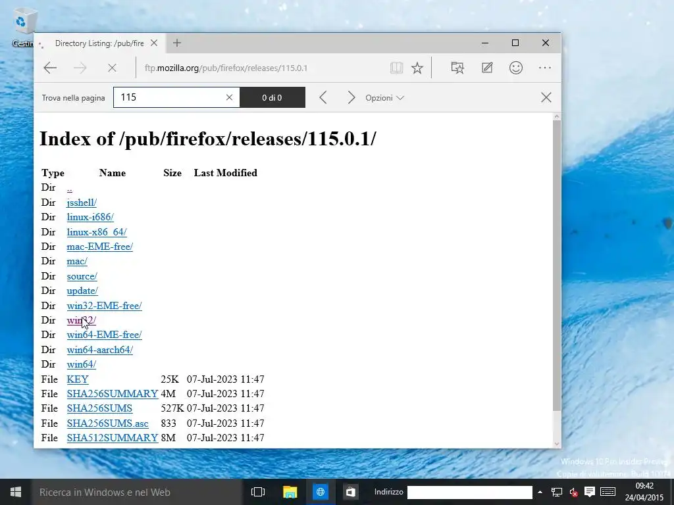Image resolution: width=674 pixels, height=505 pixels.
Task: Open the update/ directory
Action: [82, 291]
